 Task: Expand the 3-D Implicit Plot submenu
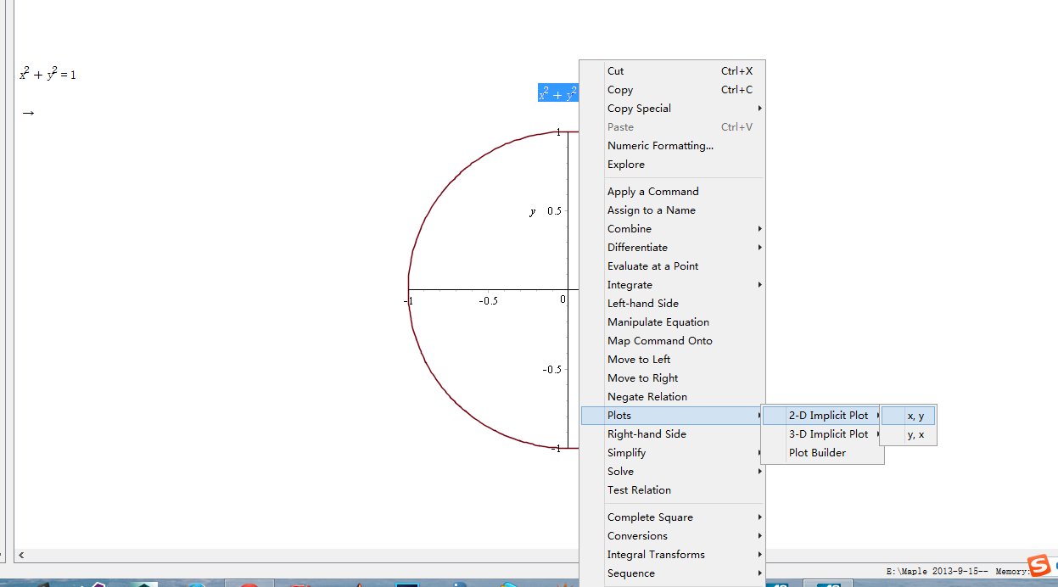(828, 434)
